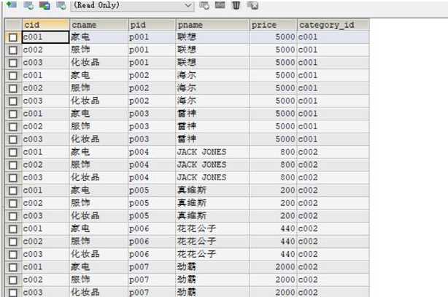Tick the checkbox for row c001 p003
Screen dimensions: 448x297
click(x=13, y=115)
